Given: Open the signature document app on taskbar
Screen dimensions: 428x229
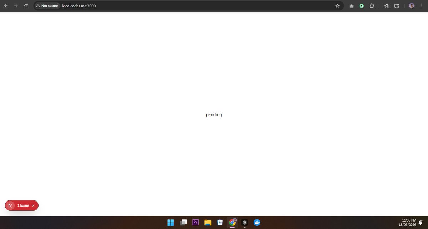Looking at the screenshot, I should 220,223.
